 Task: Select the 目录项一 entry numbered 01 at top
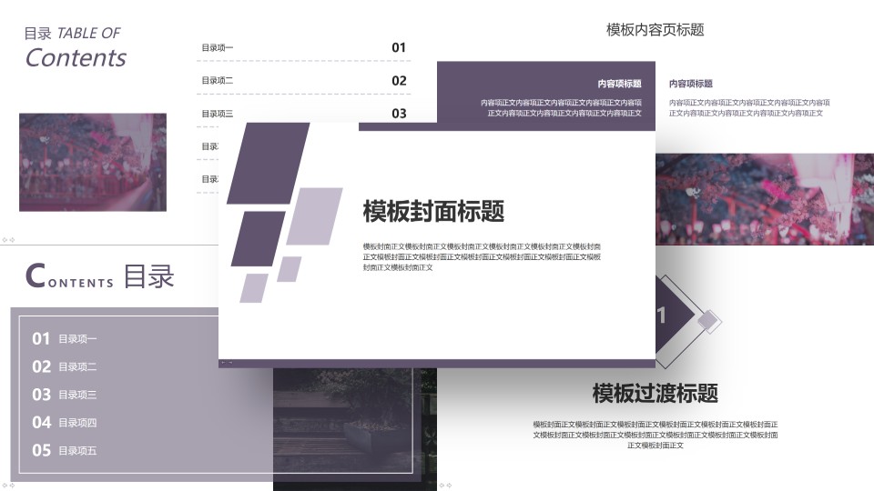[304, 48]
